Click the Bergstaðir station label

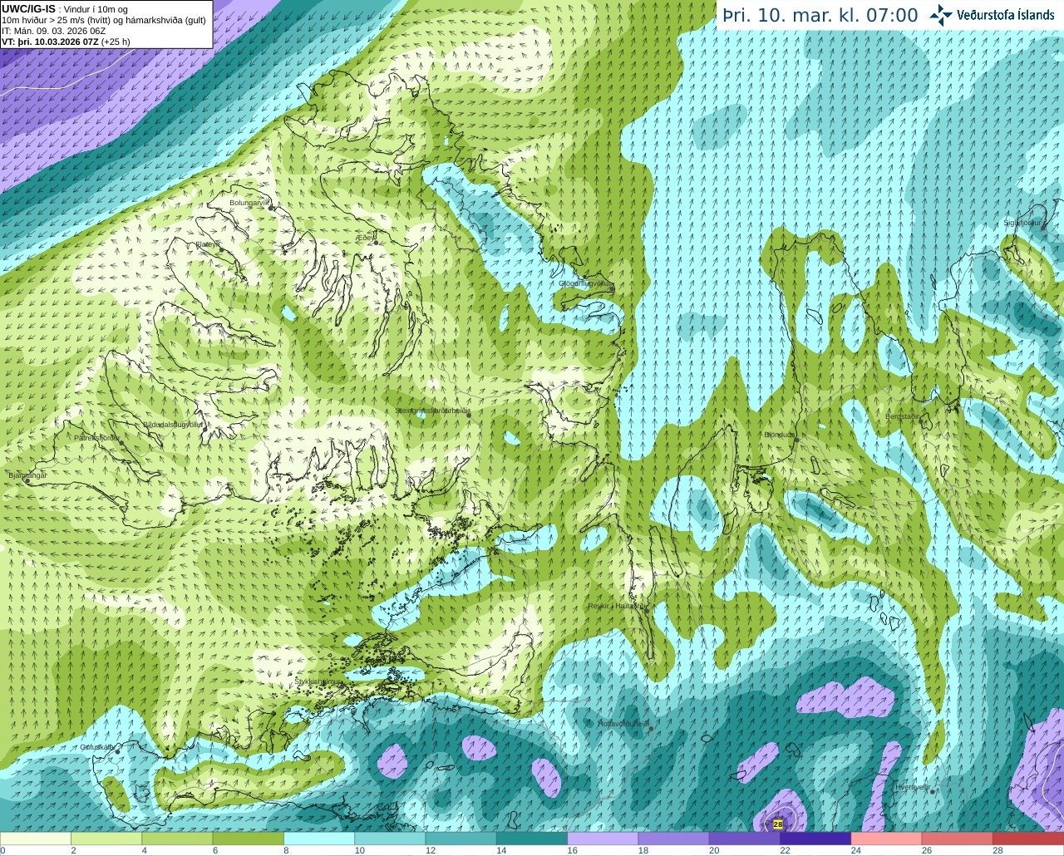point(903,416)
